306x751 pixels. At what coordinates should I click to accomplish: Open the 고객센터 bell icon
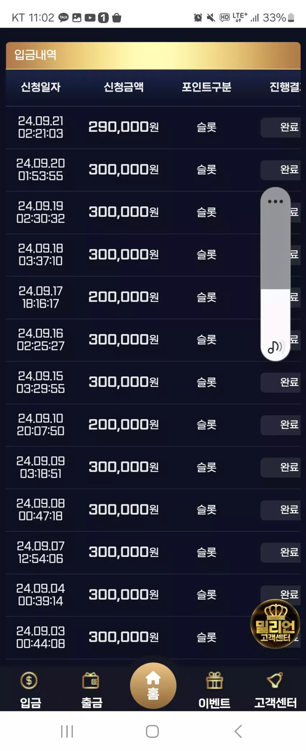(x=275, y=680)
